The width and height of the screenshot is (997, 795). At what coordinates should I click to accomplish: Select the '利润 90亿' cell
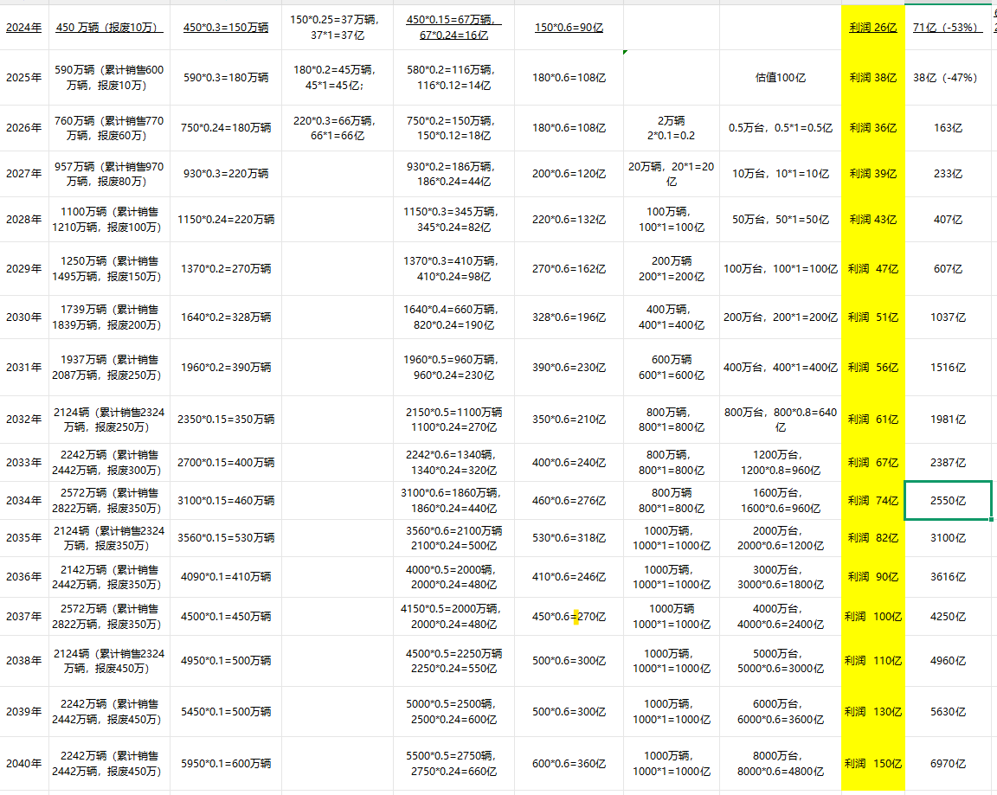[x=872, y=577]
